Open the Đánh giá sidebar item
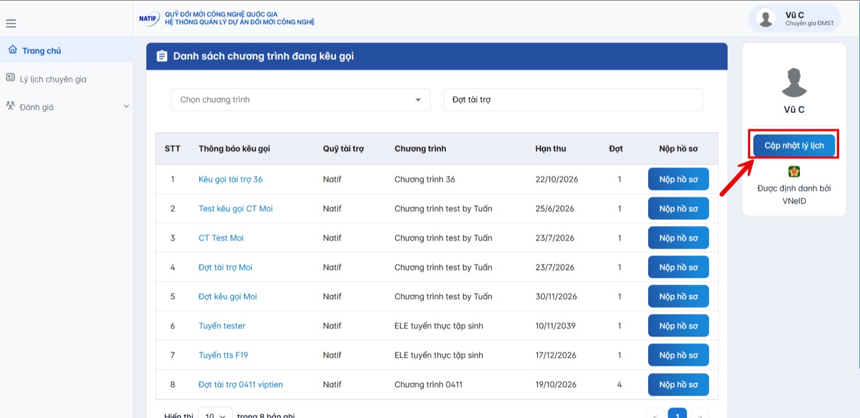 pyautogui.click(x=66, y=107)
